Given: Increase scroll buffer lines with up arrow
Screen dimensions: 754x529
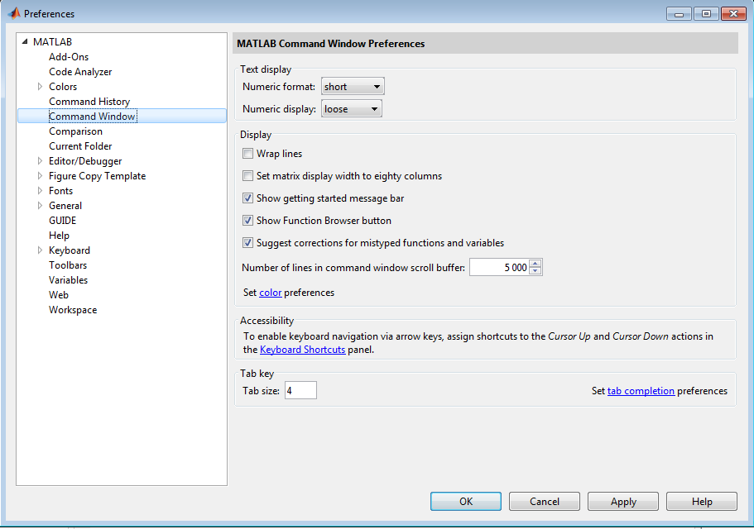Looking at the screenshot, I should click(x=535, y=263).
